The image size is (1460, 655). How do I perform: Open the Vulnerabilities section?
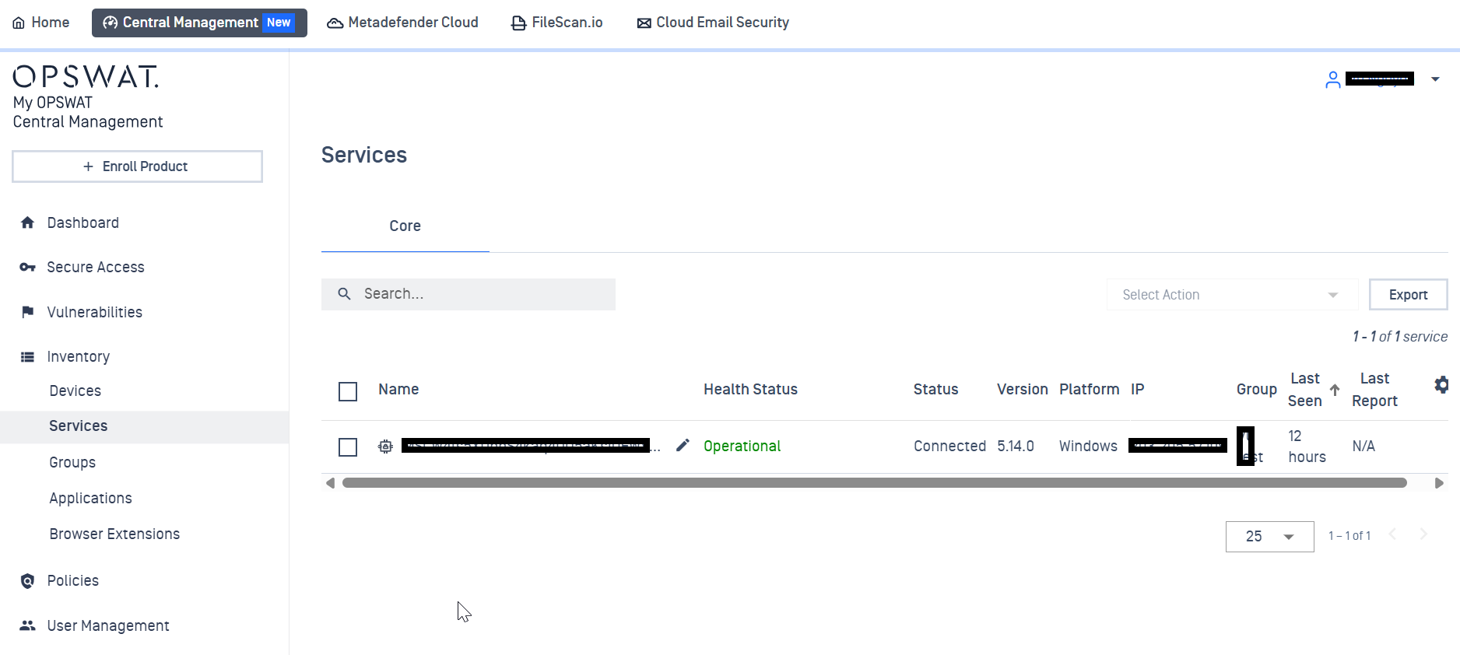(95, 312)
